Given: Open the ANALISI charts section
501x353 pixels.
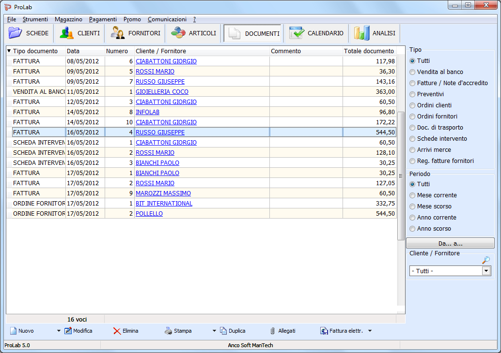Looking at the screenshot, I should [x=375, y=33].
